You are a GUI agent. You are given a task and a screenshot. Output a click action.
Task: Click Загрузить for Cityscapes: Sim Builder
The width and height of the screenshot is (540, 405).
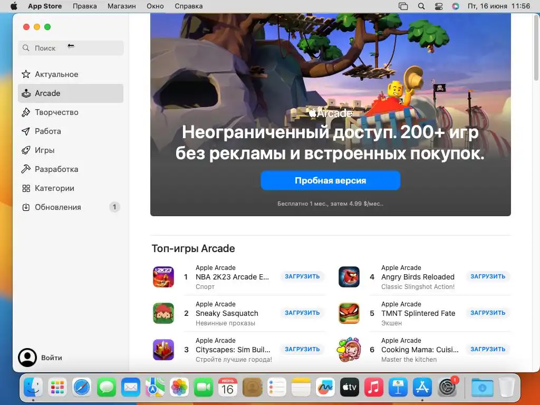click(302, 349)
